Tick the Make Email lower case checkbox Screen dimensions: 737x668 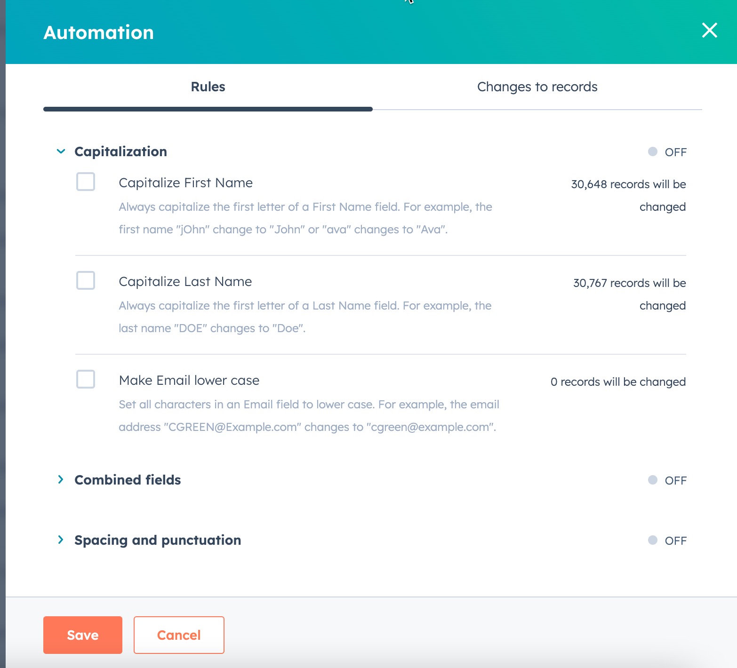tap(86, 379)
